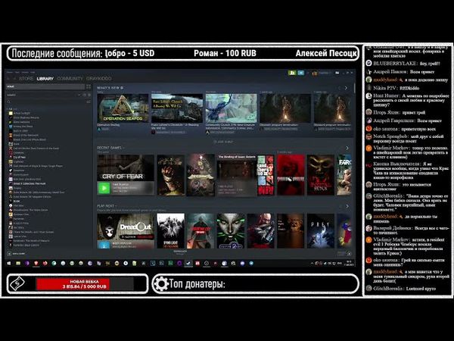The image size is (454, 341).
Task: Open the Dying Light cover in Play Next
Action: coord(171,231)
